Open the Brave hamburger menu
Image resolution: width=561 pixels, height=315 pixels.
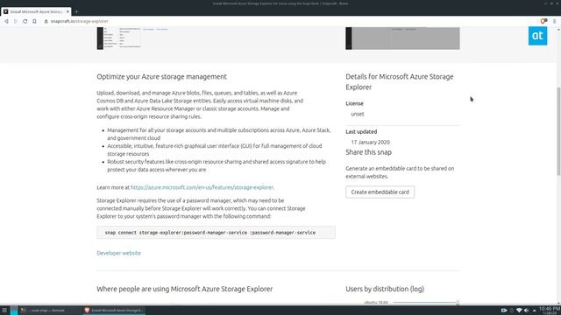click(x=555, y=21)
